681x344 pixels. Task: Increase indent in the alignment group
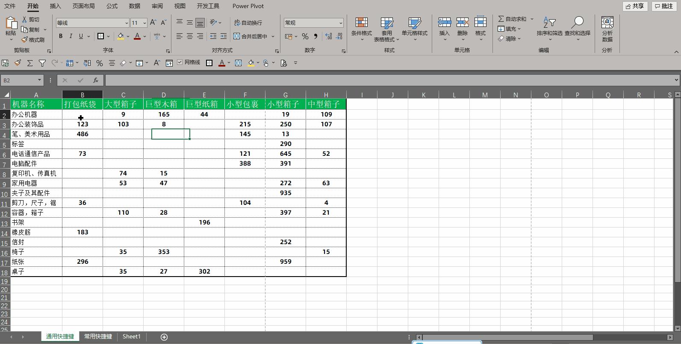click(x=223, y=36)
